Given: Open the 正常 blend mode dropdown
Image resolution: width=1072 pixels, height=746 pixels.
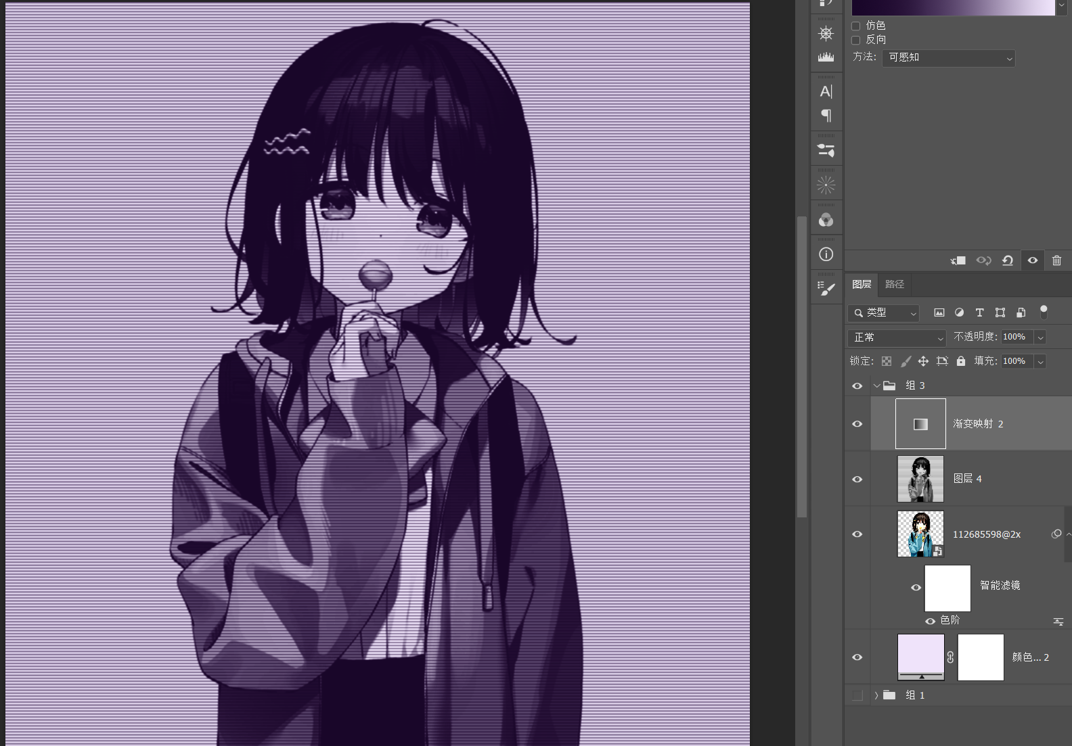Looking at the screenshot, I should (x=897, y=337).
